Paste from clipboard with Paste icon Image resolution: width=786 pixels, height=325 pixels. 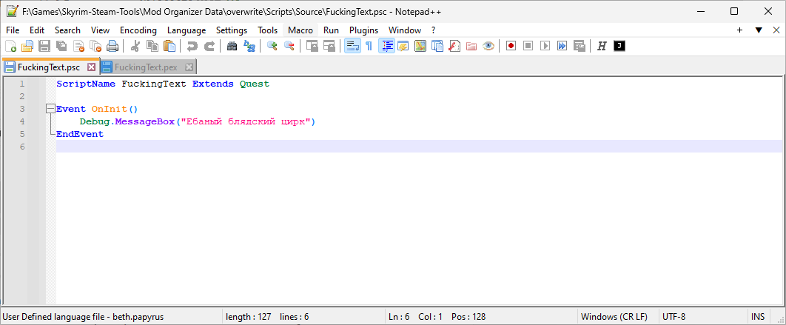coord(169,46)
